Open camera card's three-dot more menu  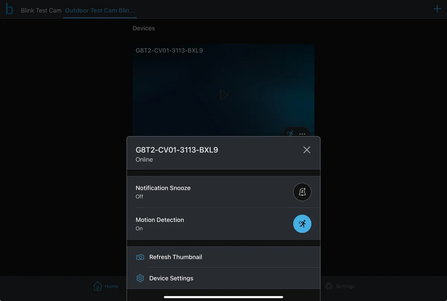pyautogui.click(x=302, y=134)
